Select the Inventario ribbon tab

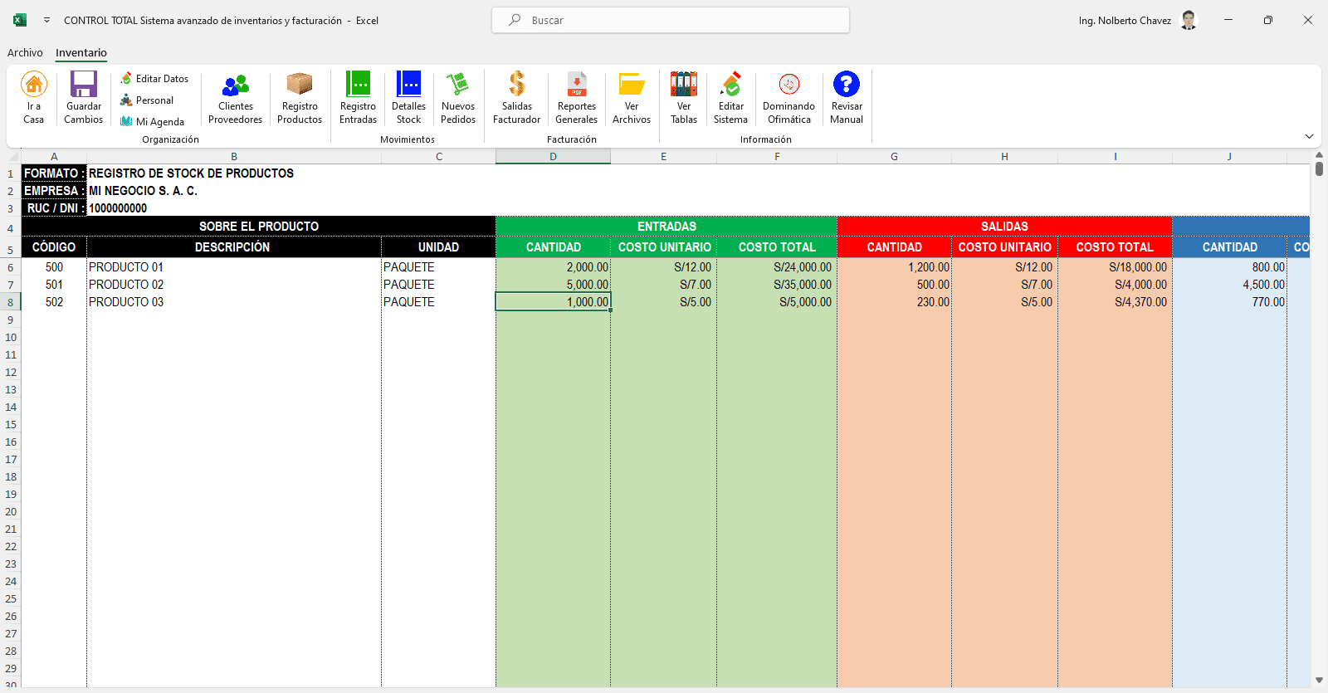81,52
